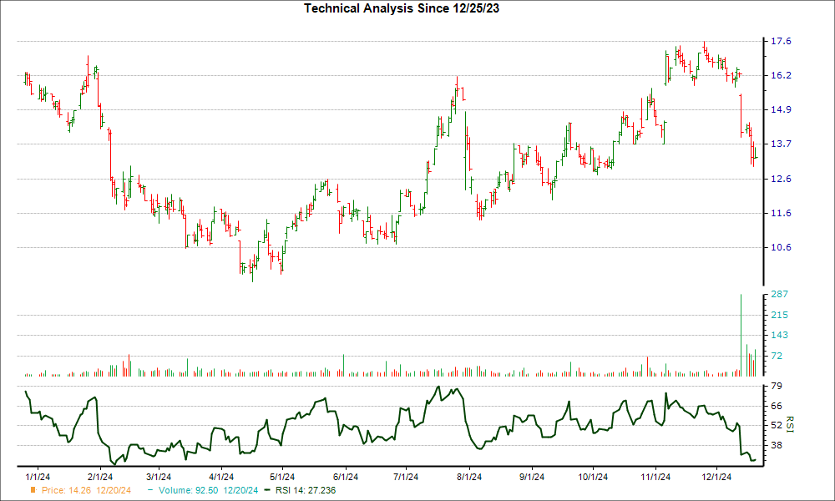Click the 2/1/24 date label
The image size is (835, 501).
99,477
